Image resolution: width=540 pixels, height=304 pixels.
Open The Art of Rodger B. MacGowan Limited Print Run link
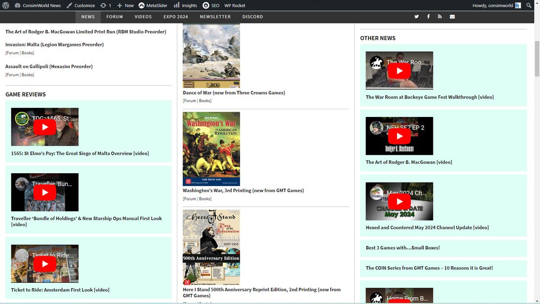tap(85, 31)
